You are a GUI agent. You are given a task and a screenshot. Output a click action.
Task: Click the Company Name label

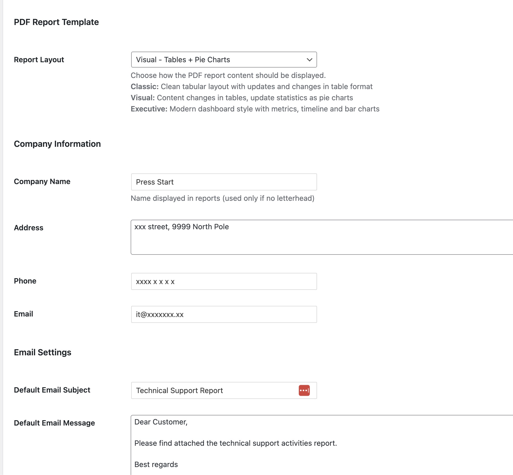coord(42,181)
